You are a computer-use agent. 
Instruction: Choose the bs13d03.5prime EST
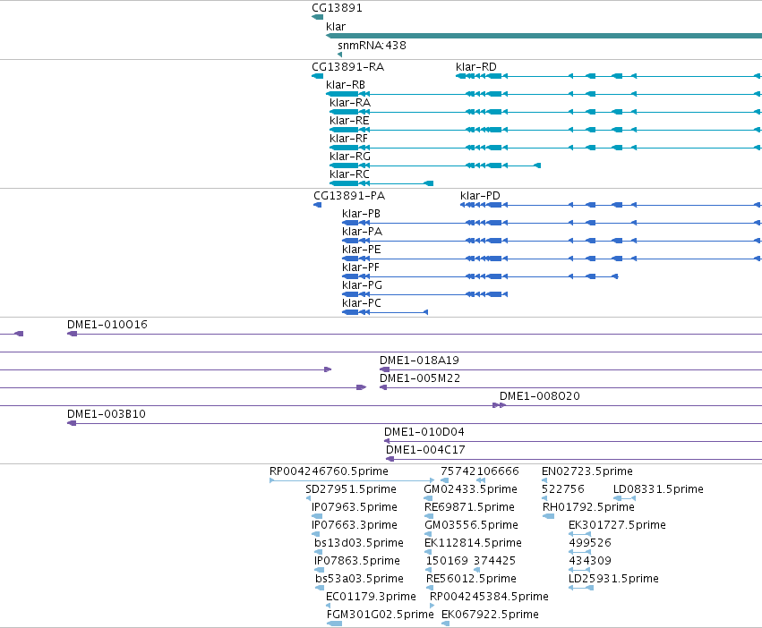[359, 543]
